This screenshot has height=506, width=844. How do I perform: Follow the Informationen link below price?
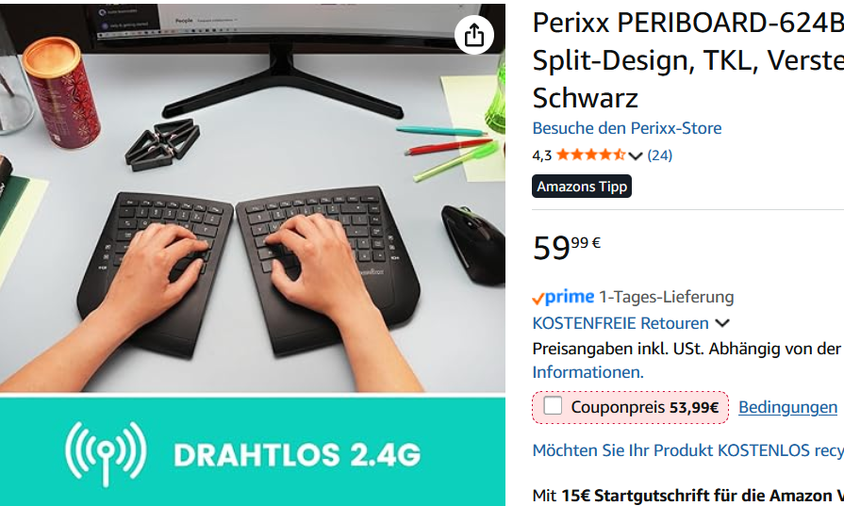tap(587, 372)
